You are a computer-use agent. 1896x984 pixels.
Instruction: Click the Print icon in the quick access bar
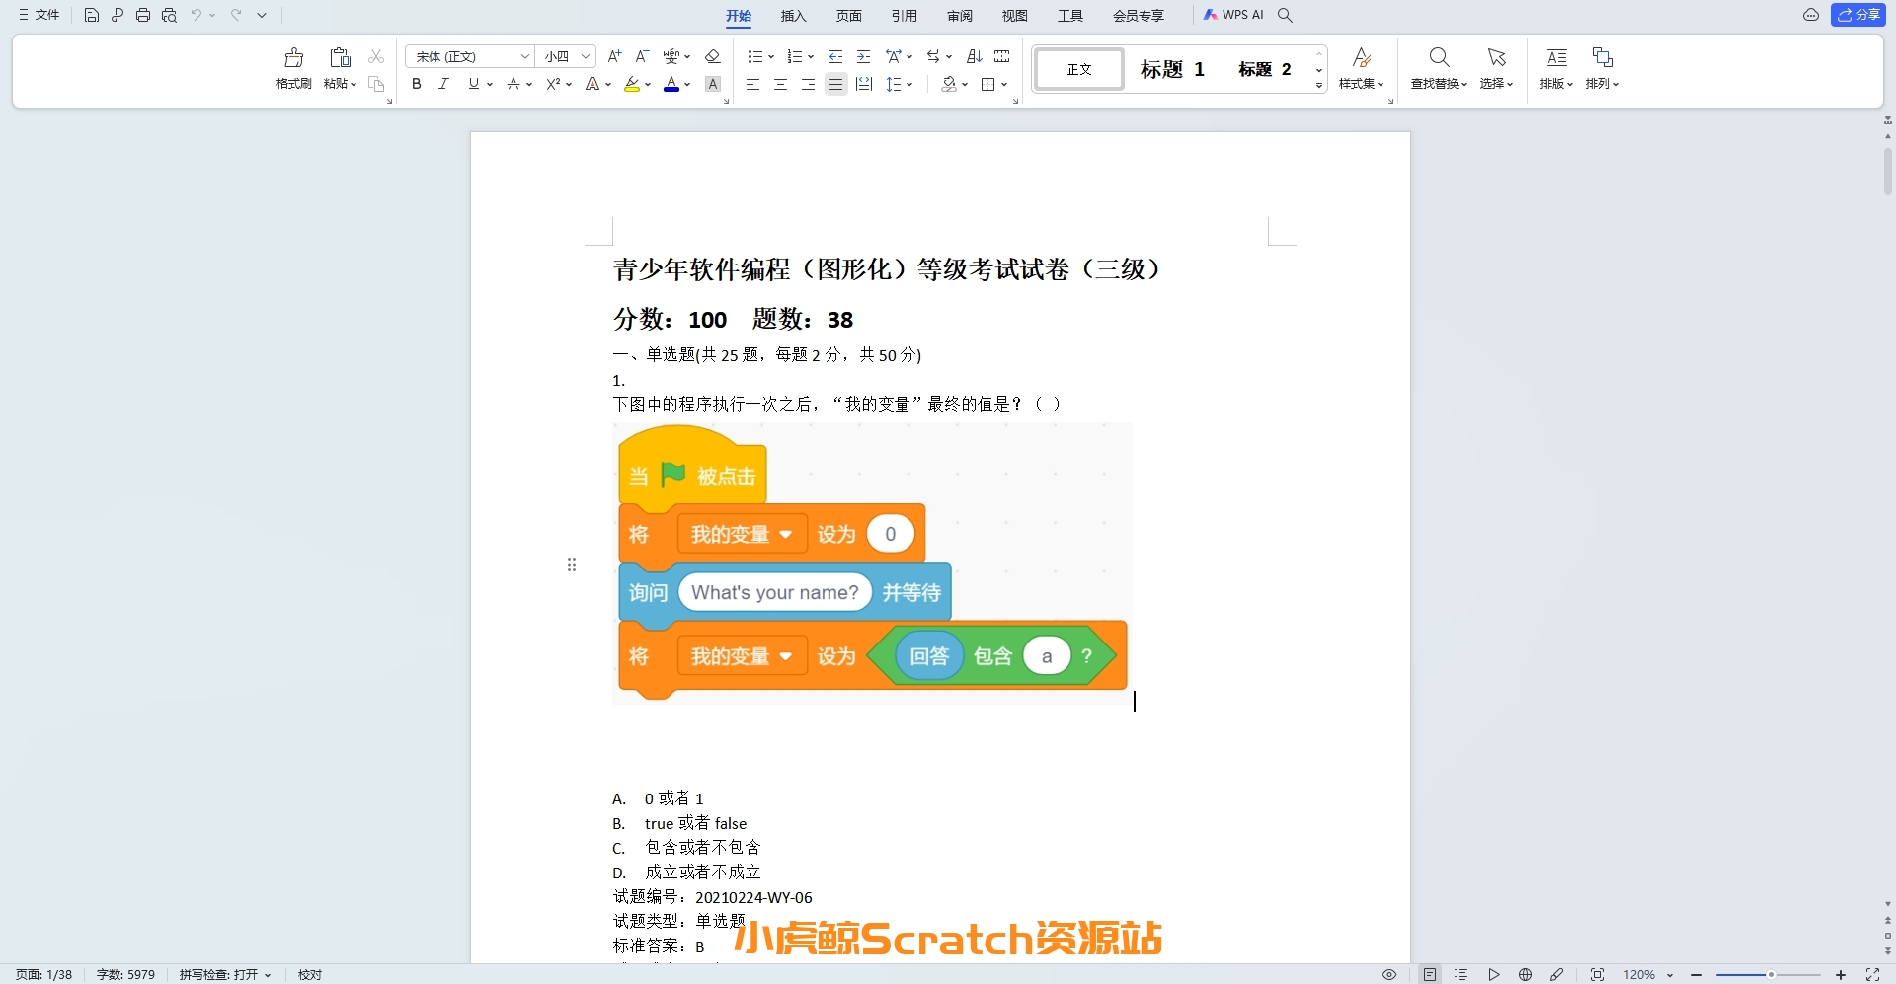click(x=143, y=15)
